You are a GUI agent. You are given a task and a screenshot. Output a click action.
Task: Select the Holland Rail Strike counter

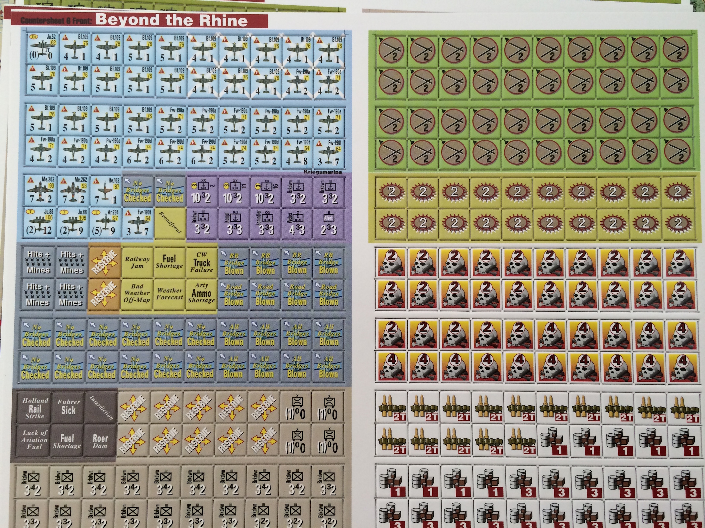point(35,408)
